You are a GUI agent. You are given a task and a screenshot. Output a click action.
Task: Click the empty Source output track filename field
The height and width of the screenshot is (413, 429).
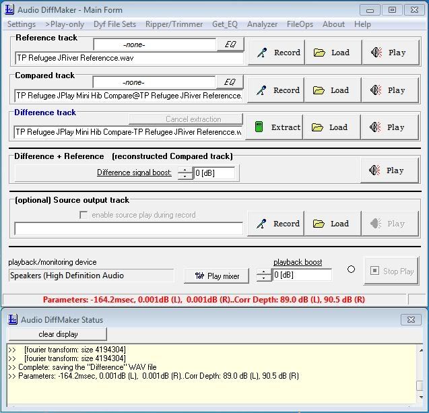pos(129,228)
